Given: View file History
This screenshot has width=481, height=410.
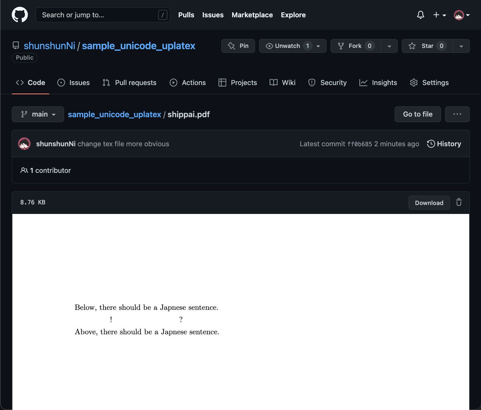Looking at the screenshot, I should [x=444, y=144].
